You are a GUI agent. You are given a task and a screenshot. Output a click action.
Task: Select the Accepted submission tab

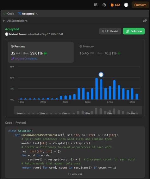pyautogui.click(x=26, y=14)
